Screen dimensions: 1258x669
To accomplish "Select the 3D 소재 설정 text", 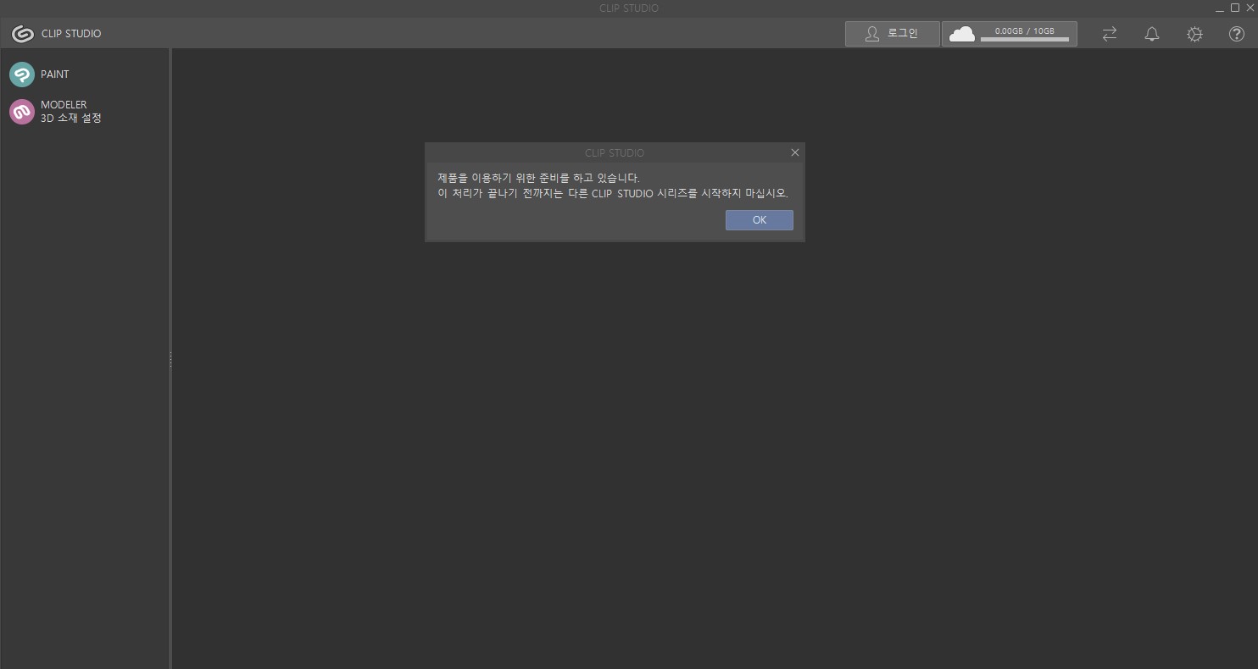I will point(71,119).
